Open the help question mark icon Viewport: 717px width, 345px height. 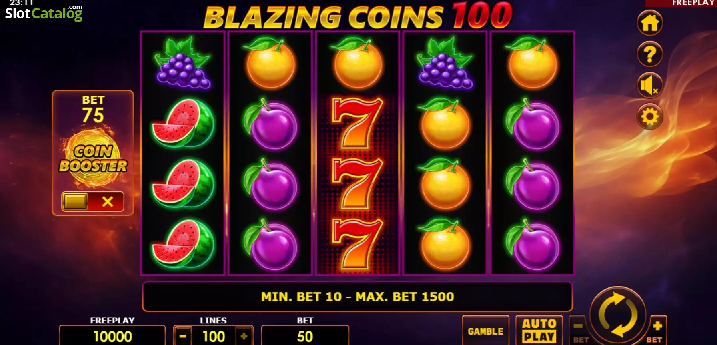(x=649, y=54)
